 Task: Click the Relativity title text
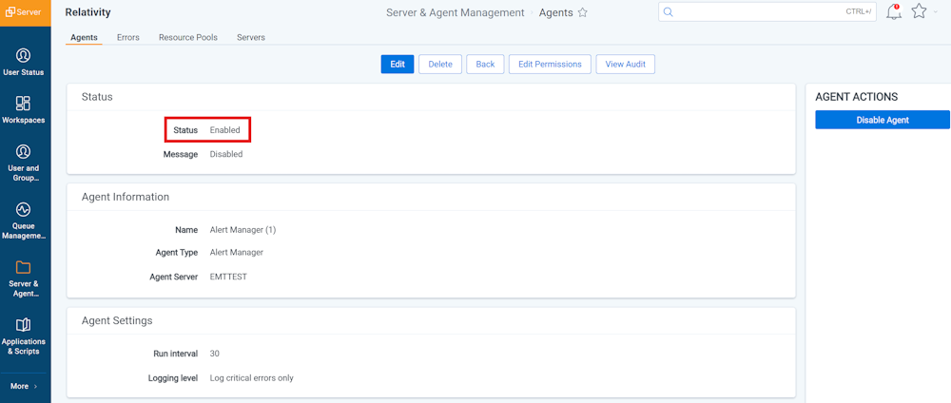[x=87, y=12]
